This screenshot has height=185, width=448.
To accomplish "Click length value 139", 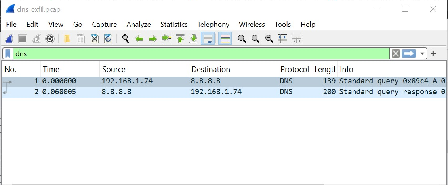I will pos(329,81).
